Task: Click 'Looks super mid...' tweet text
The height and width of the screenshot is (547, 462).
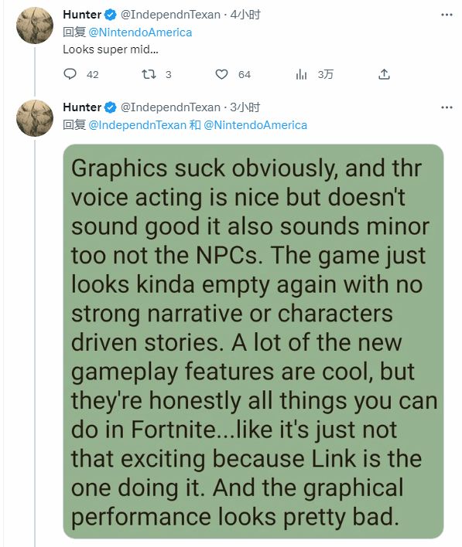Action: (x=111, y=49)
